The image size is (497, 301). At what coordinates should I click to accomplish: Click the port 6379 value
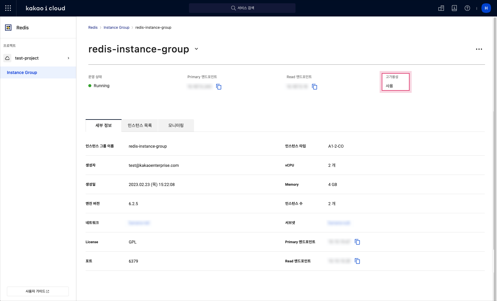[134, 261]
